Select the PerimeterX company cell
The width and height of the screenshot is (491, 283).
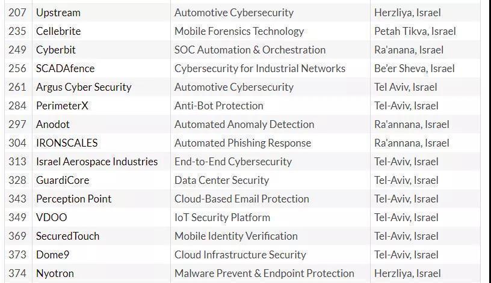click(x=62, y=106)
